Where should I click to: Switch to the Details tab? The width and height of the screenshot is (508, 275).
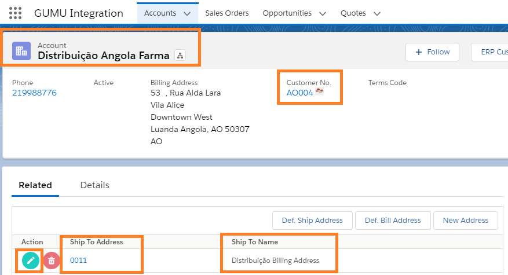pyautogui.click(x=94, y=185)
